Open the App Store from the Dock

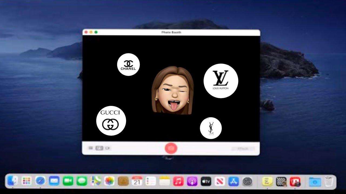tap(234, 181)
